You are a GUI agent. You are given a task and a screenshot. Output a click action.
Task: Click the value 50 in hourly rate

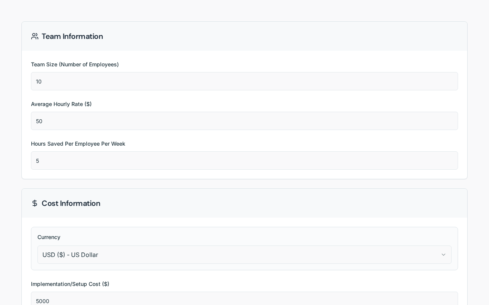coord(39,121)
